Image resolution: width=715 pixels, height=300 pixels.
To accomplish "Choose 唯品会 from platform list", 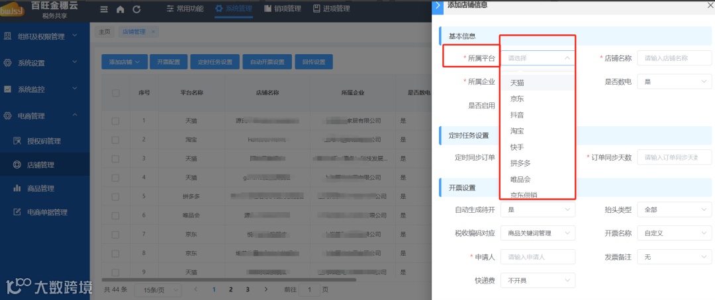I will (x=538, y=179).
